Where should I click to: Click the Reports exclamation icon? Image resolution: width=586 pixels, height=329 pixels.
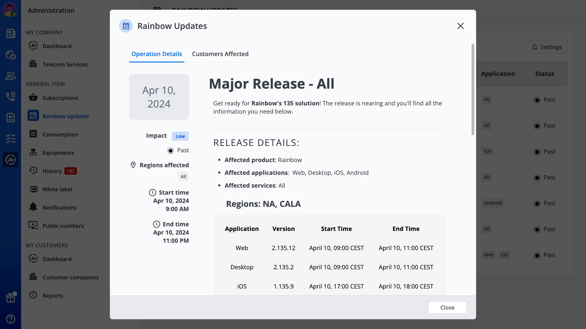pyautogui.click(x=33, y=295)
